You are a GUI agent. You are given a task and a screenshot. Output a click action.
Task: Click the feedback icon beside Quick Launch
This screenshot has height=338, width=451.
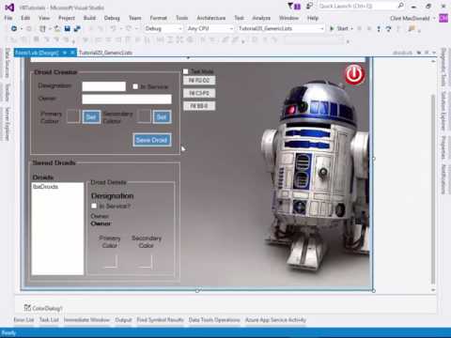[309, 6]
